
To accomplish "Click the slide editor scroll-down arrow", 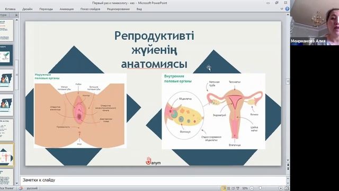I will pos(288,160).
